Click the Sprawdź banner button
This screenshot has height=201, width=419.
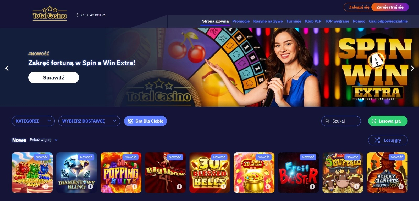pos(54,77)
